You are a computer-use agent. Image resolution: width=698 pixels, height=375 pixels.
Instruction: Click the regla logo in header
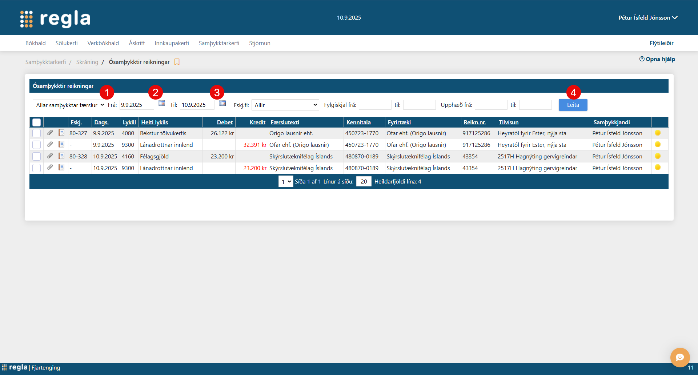click(x=55, y=19)
